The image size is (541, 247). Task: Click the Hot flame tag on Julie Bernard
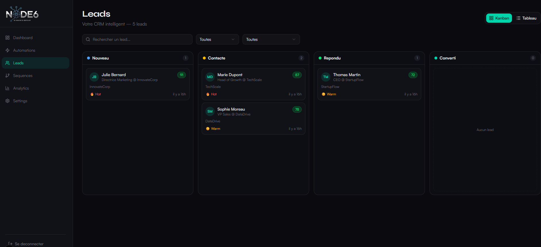(x=96, y=94)
